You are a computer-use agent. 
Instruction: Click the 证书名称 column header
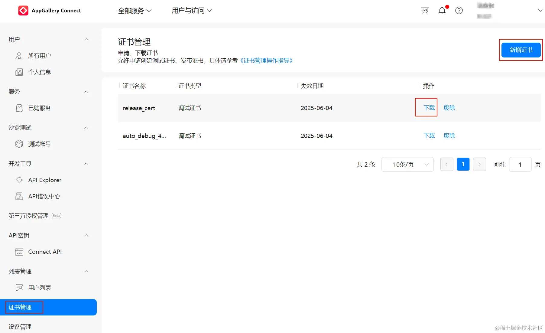point(134,86)
